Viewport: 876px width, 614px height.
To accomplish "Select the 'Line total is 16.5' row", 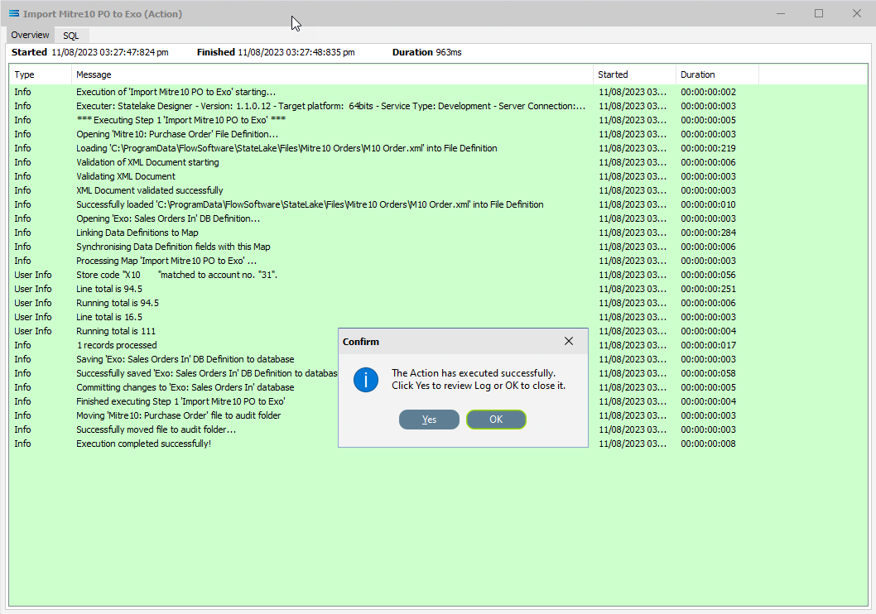I will [x=438, y=317].
